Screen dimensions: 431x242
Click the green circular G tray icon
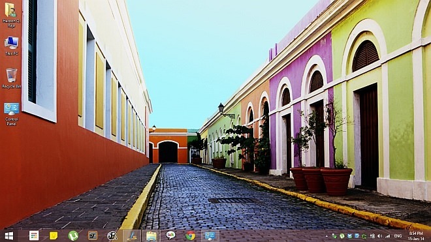(364, 236)
